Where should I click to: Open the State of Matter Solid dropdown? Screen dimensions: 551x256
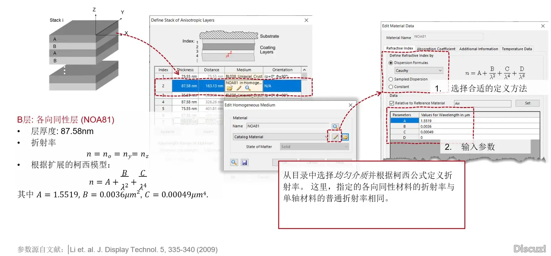click(x=314, y=147)
